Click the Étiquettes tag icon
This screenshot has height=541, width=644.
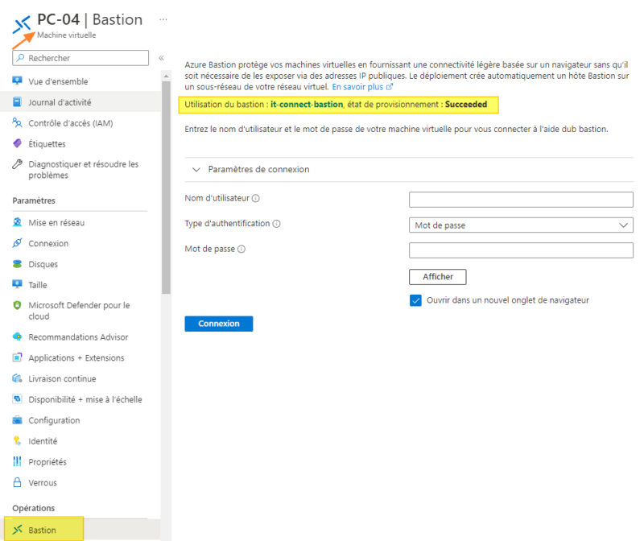[17, 144]
